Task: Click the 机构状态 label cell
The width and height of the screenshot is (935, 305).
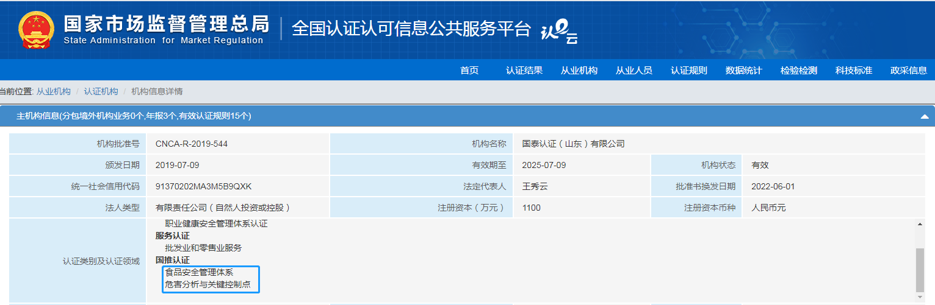Action: (x=696, y=166)
